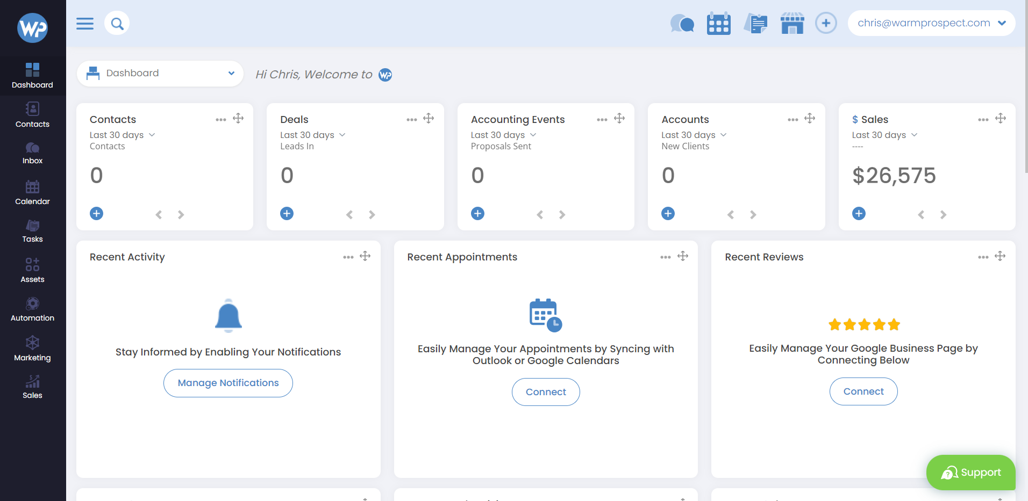Screen dimensions: 1028x501
Task: Expand the Dashboard selector dropdown
Action: 231,73
